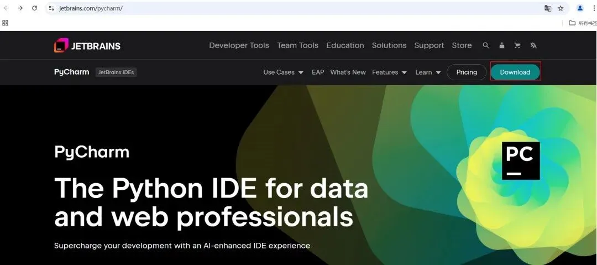This screenshot has width=597, height=265.
Task: Go to the EAP page
Action: (x=318, y=72)
